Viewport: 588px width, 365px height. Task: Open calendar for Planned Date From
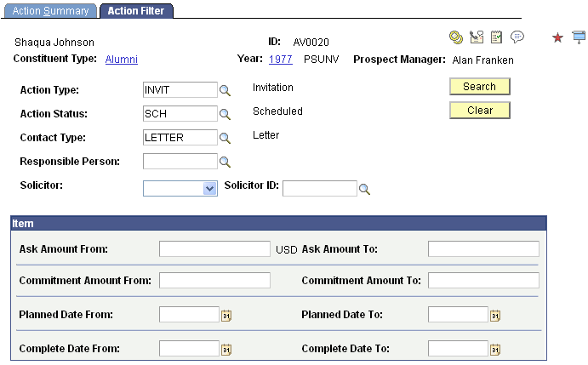(x=226, y=316)
